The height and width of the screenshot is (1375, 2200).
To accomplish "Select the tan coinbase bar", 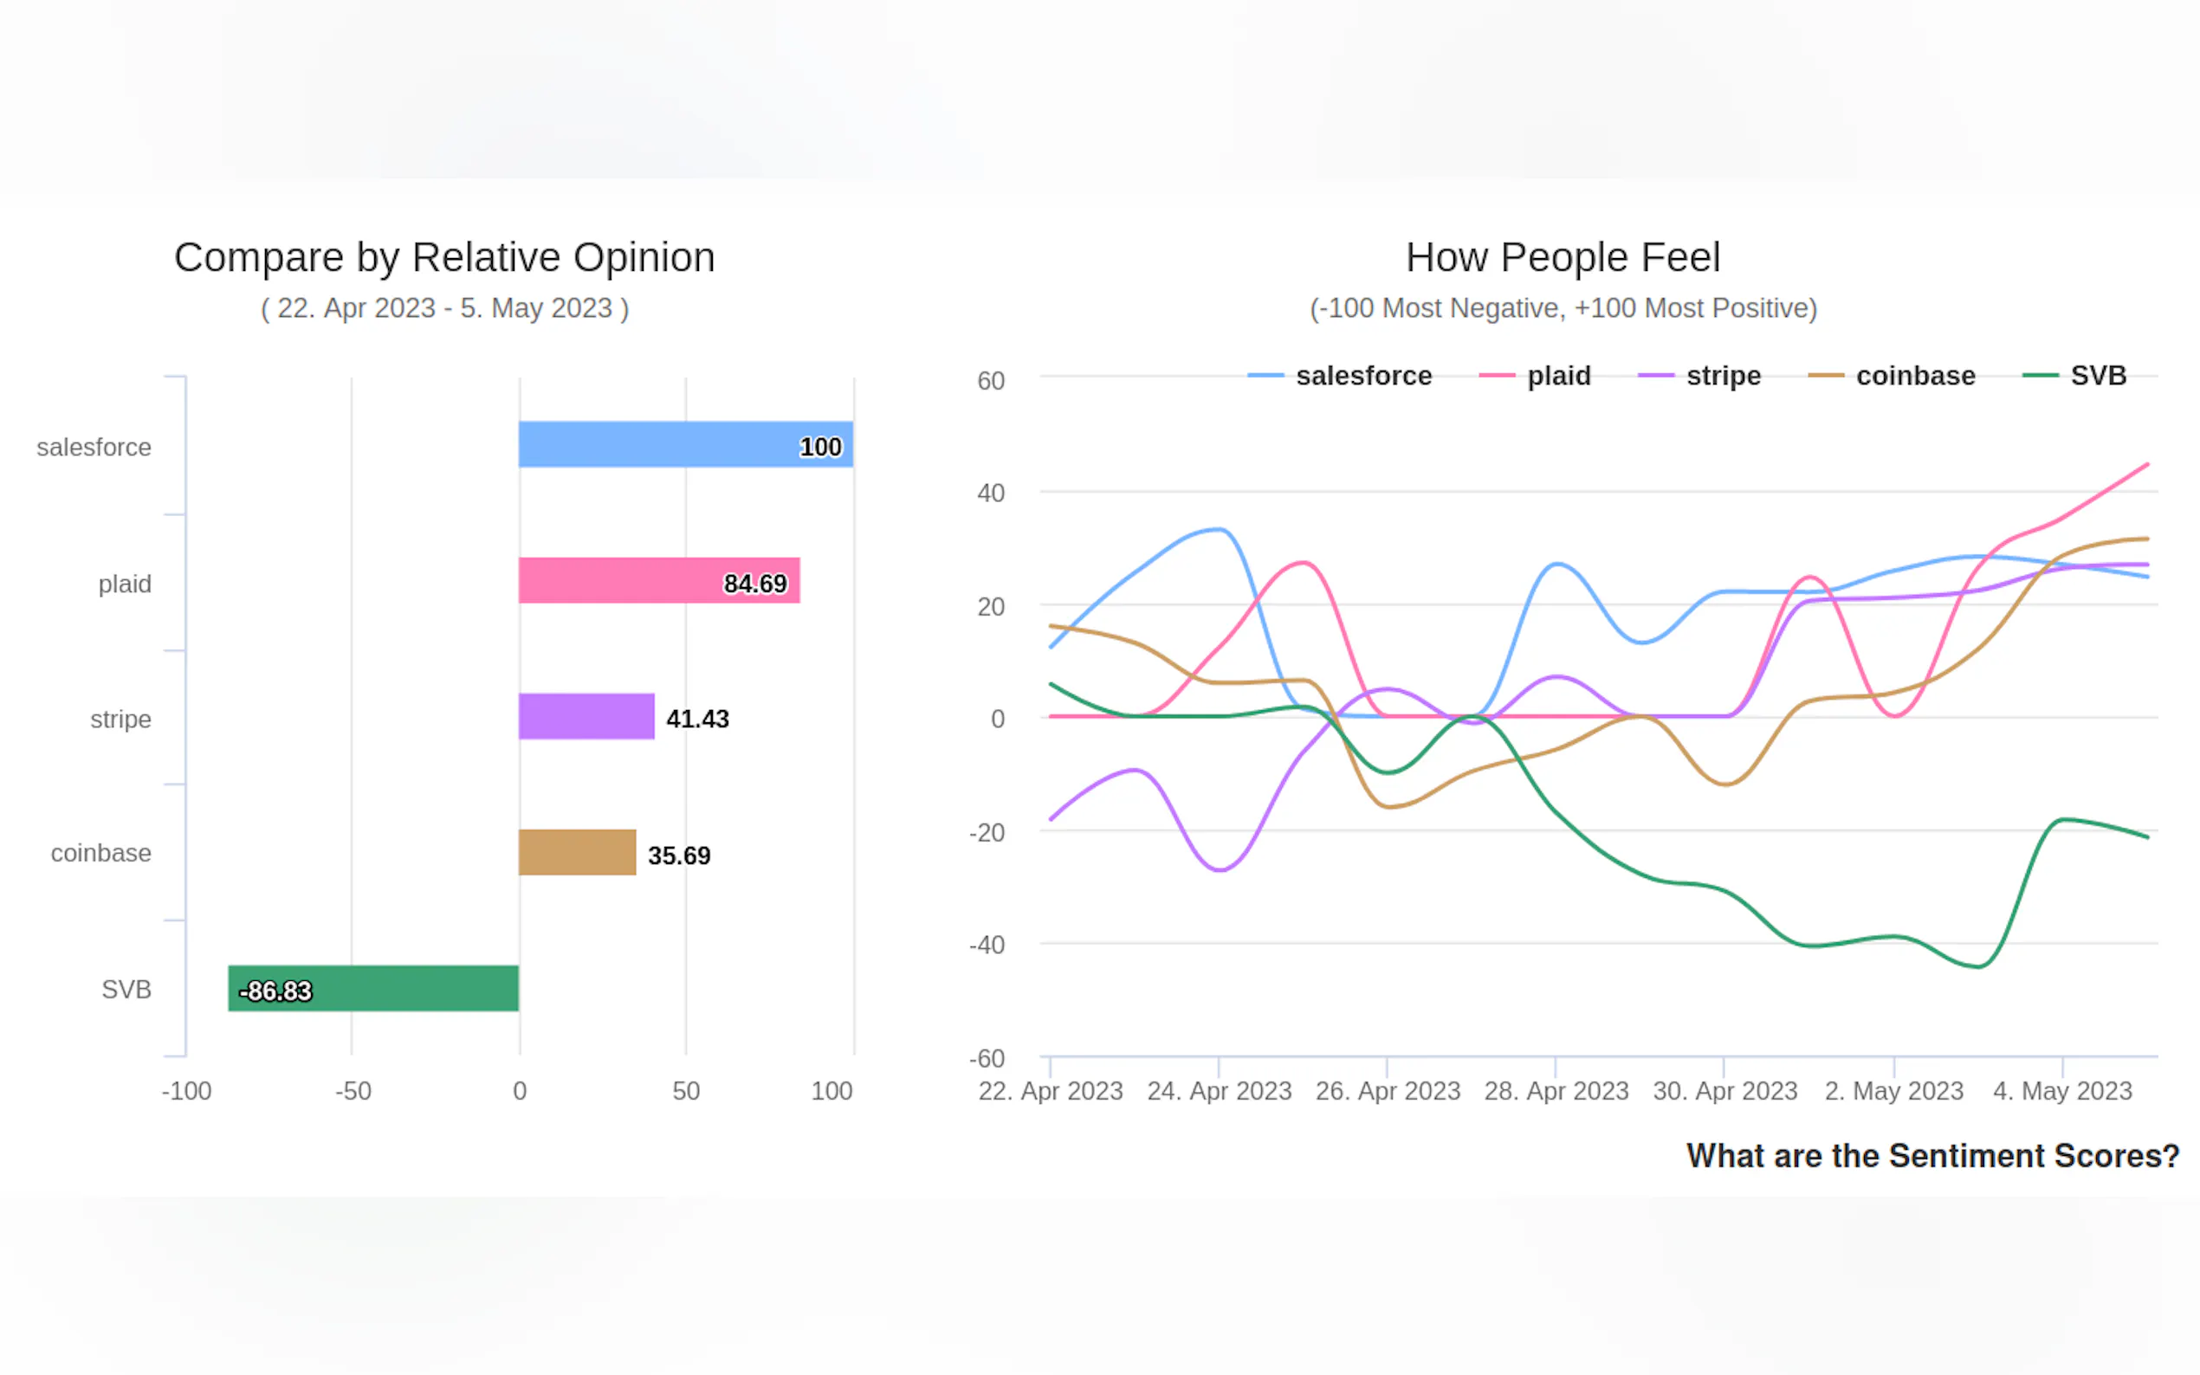I will [577, 852].
